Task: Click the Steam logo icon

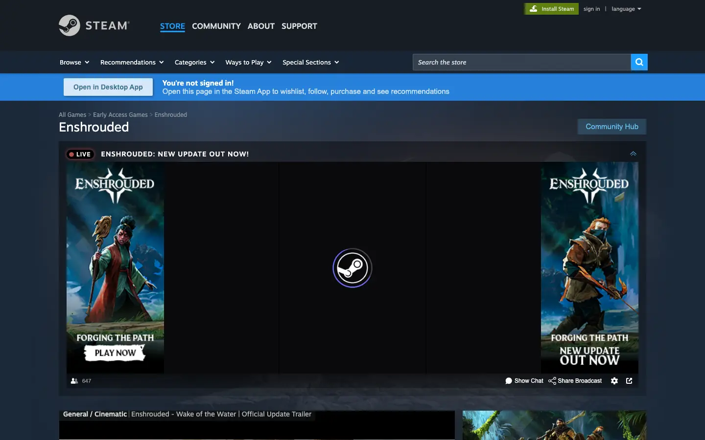Action: (70, 25)
